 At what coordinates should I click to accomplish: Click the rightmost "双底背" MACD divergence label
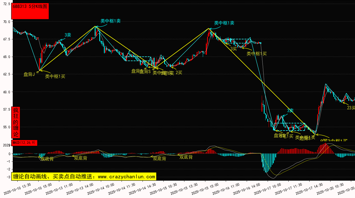pos(186,157)
